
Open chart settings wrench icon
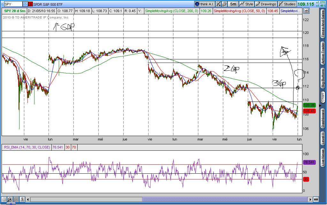(x=224, y=4)
